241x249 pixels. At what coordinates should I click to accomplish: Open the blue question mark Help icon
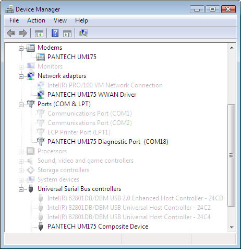[x=55, y=33]
